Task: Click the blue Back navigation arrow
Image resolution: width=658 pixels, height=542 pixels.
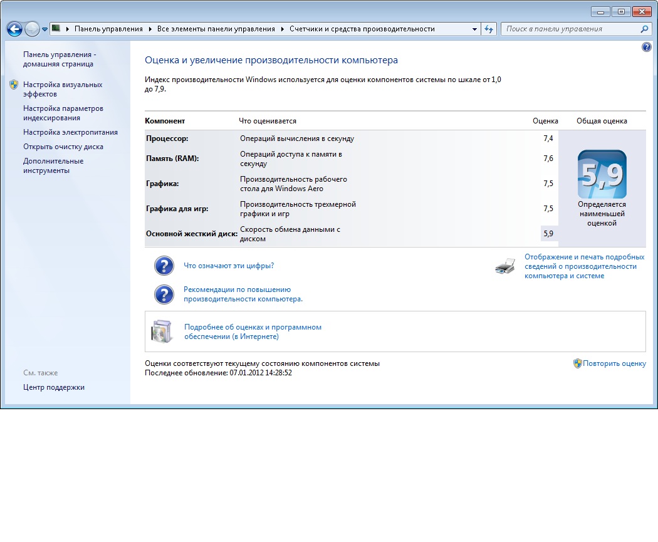Action: [x=14, y=29]
